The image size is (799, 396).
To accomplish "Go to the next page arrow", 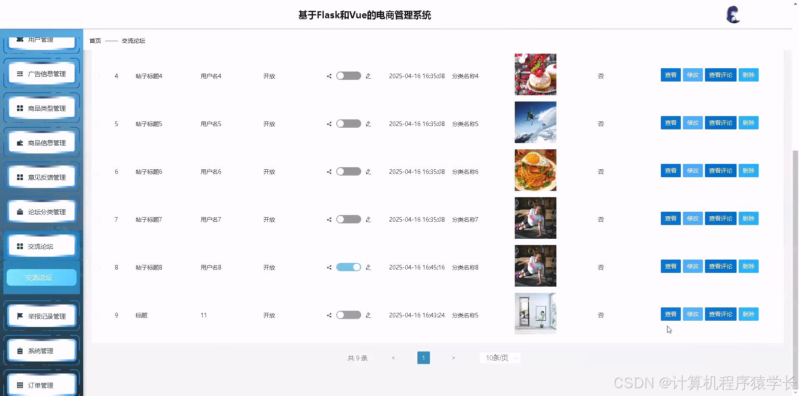I will (x=453, y=358).
